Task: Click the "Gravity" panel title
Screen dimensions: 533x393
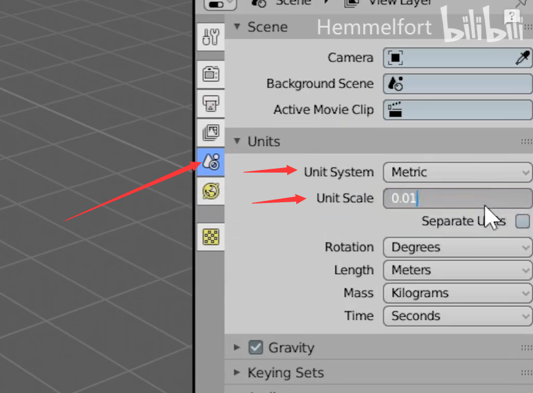Action: [291, 348]
